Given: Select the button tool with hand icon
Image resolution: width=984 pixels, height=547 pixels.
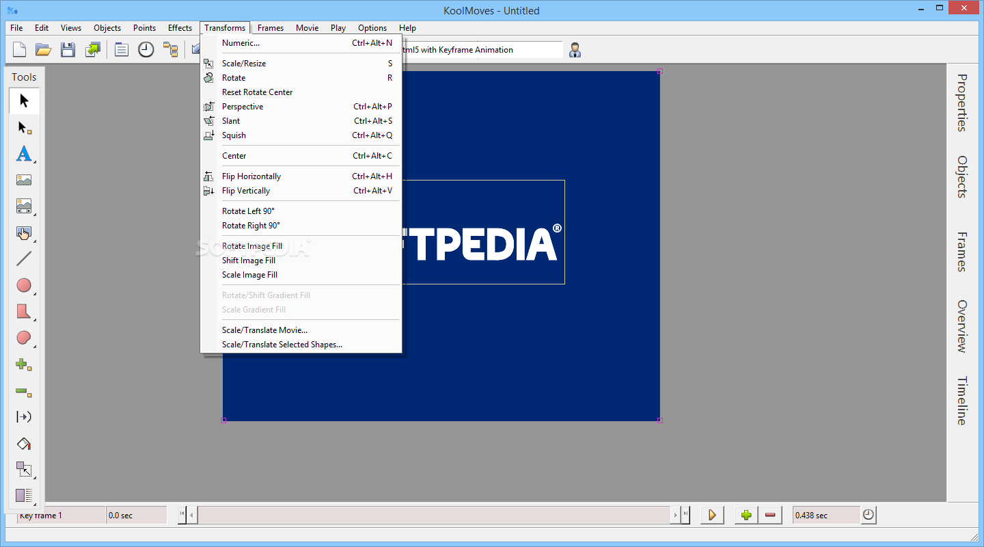Looking at the screenshot, I should (24, 232).
